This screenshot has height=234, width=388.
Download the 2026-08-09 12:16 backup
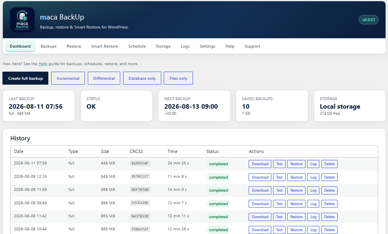(x=260, y=177)
